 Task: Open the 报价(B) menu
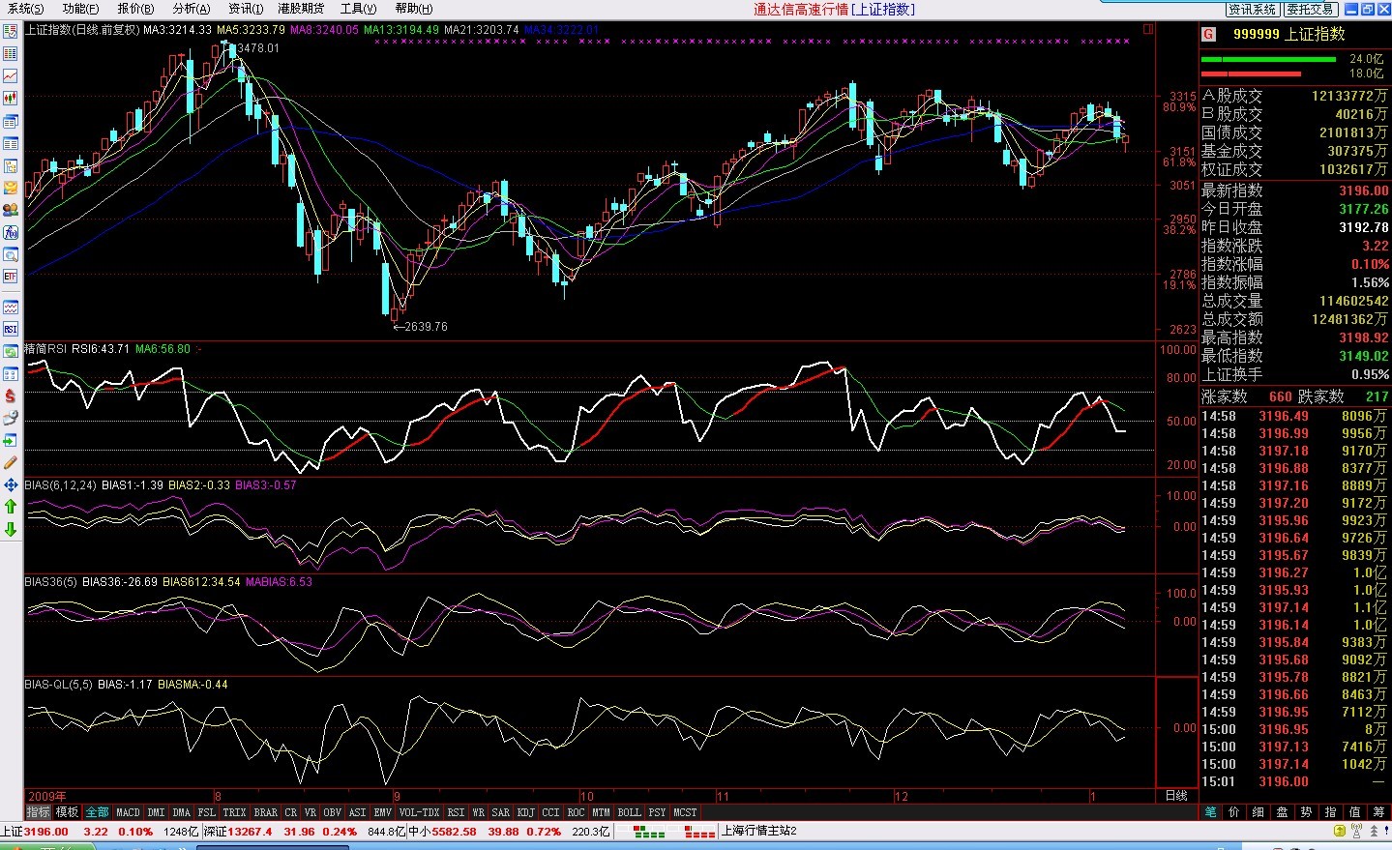point(135,9)
